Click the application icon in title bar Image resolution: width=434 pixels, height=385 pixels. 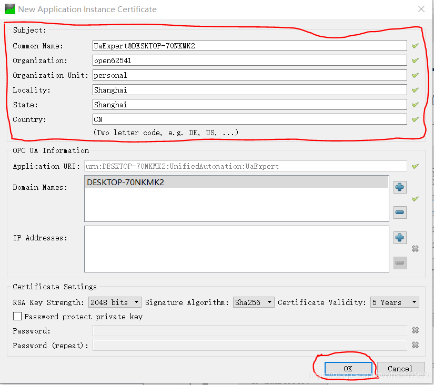10,9
